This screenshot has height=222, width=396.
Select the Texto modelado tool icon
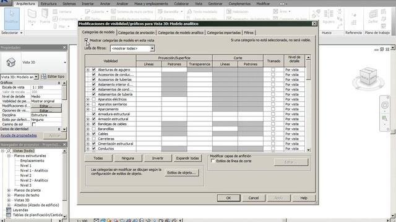click(x=189, y=12)
